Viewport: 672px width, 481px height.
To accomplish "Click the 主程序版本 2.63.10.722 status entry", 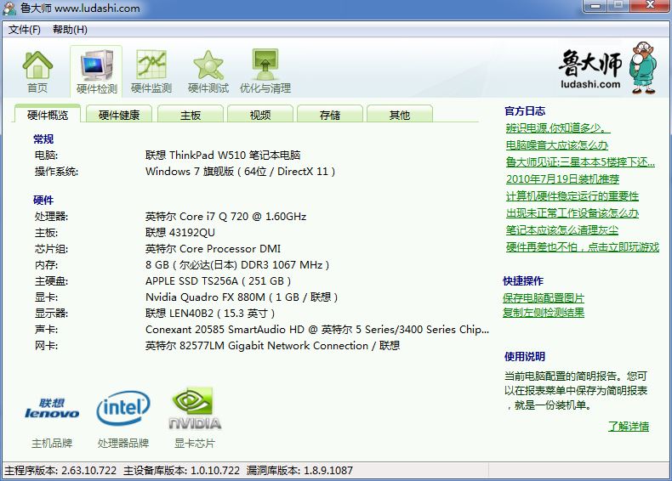I will point(60,471).
